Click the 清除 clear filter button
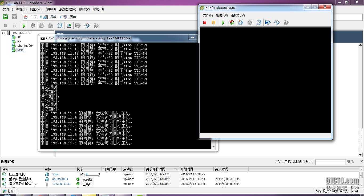 (x=351, y=162)
